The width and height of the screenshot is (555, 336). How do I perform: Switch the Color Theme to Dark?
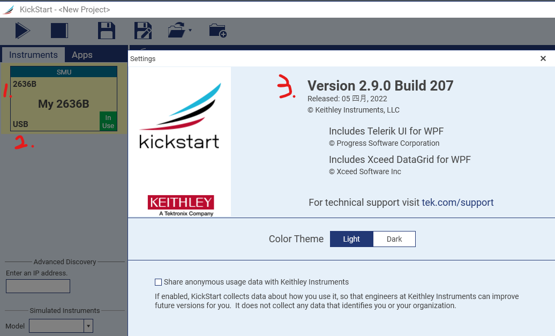[x=394, y=238]
